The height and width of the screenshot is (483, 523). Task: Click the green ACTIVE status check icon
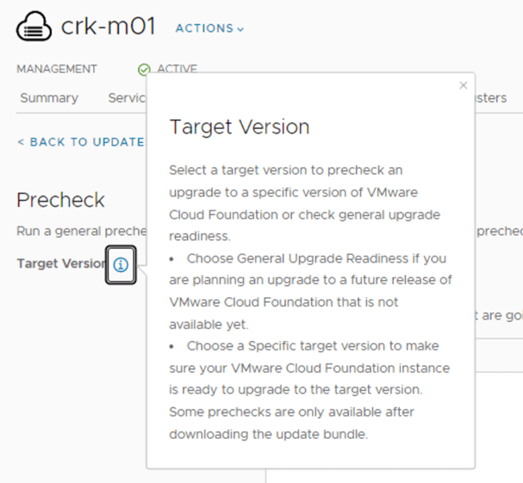coord(144,70)
